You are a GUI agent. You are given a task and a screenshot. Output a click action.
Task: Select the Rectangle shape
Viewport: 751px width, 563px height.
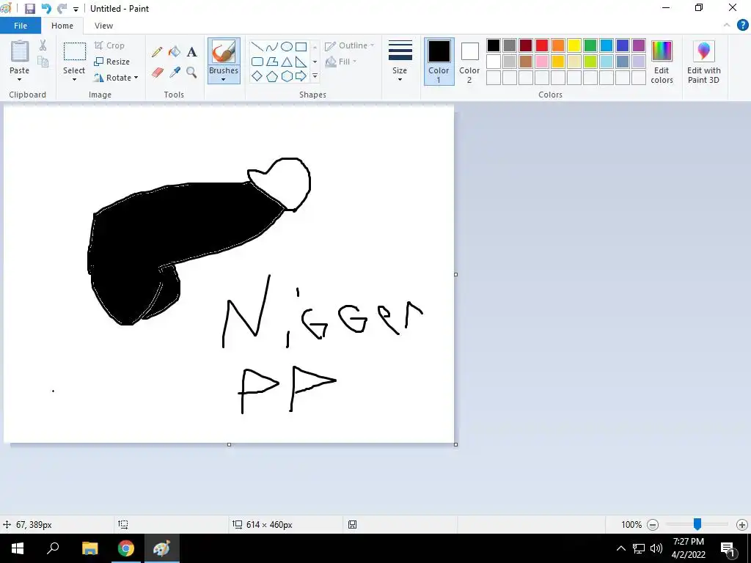[x=301, y=46]
